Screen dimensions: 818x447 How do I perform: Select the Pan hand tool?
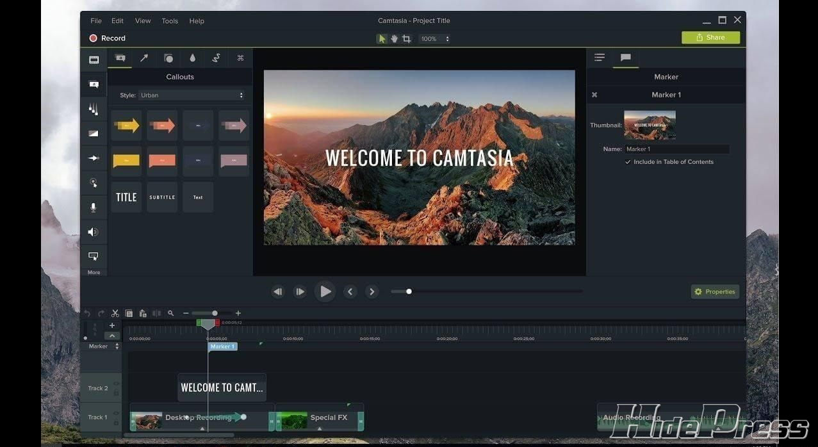tap(394, 39)
